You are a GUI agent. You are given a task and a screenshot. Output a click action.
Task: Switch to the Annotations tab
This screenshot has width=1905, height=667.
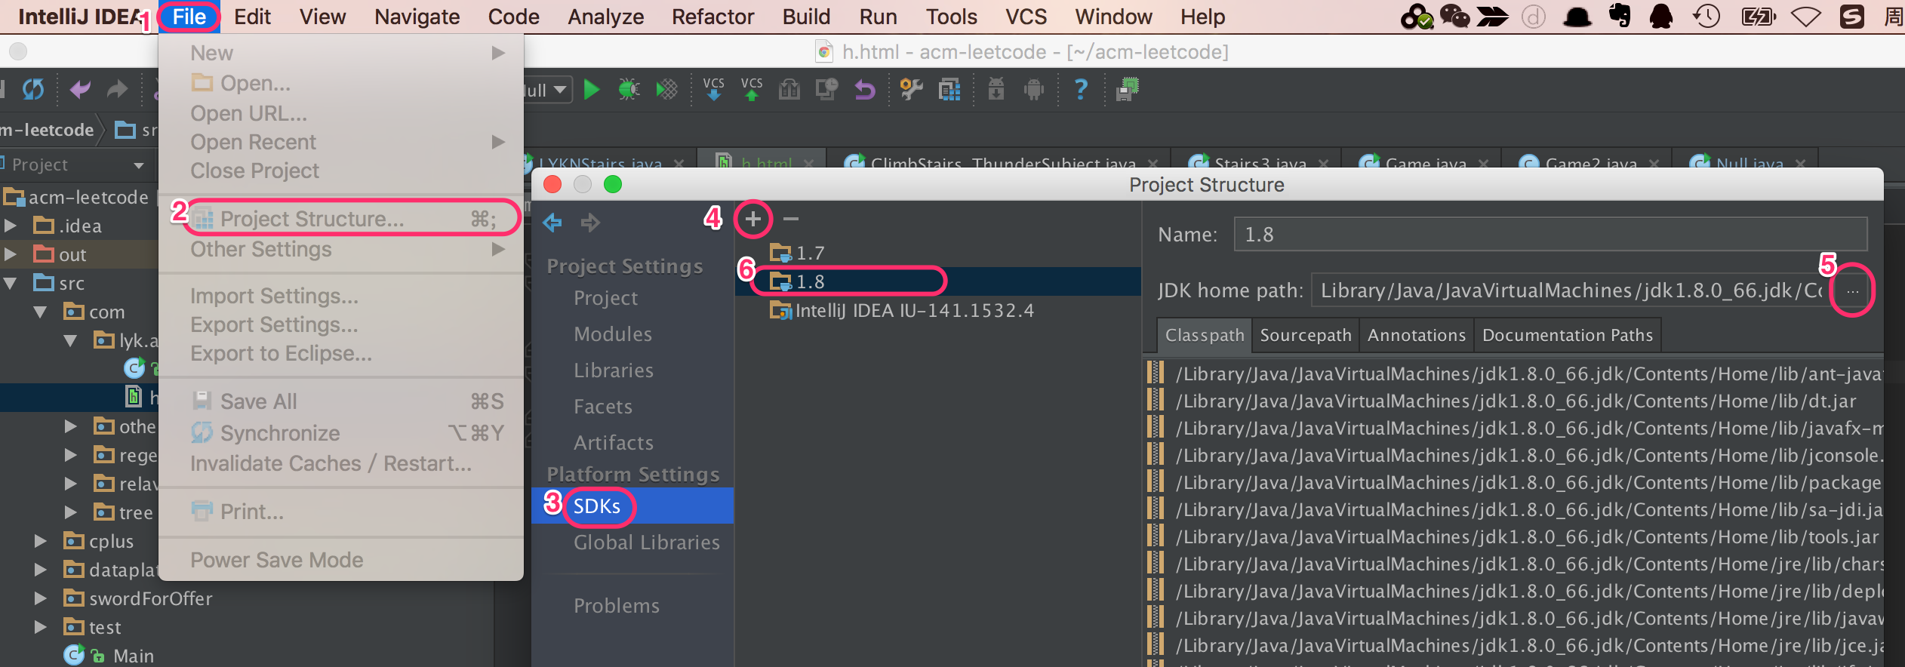point(1417,335)
